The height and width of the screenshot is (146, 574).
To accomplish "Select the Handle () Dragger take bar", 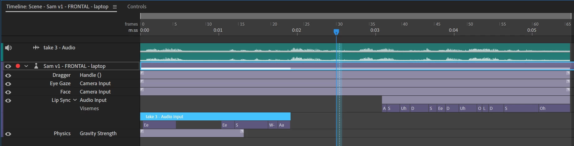I will pos(355,75).
